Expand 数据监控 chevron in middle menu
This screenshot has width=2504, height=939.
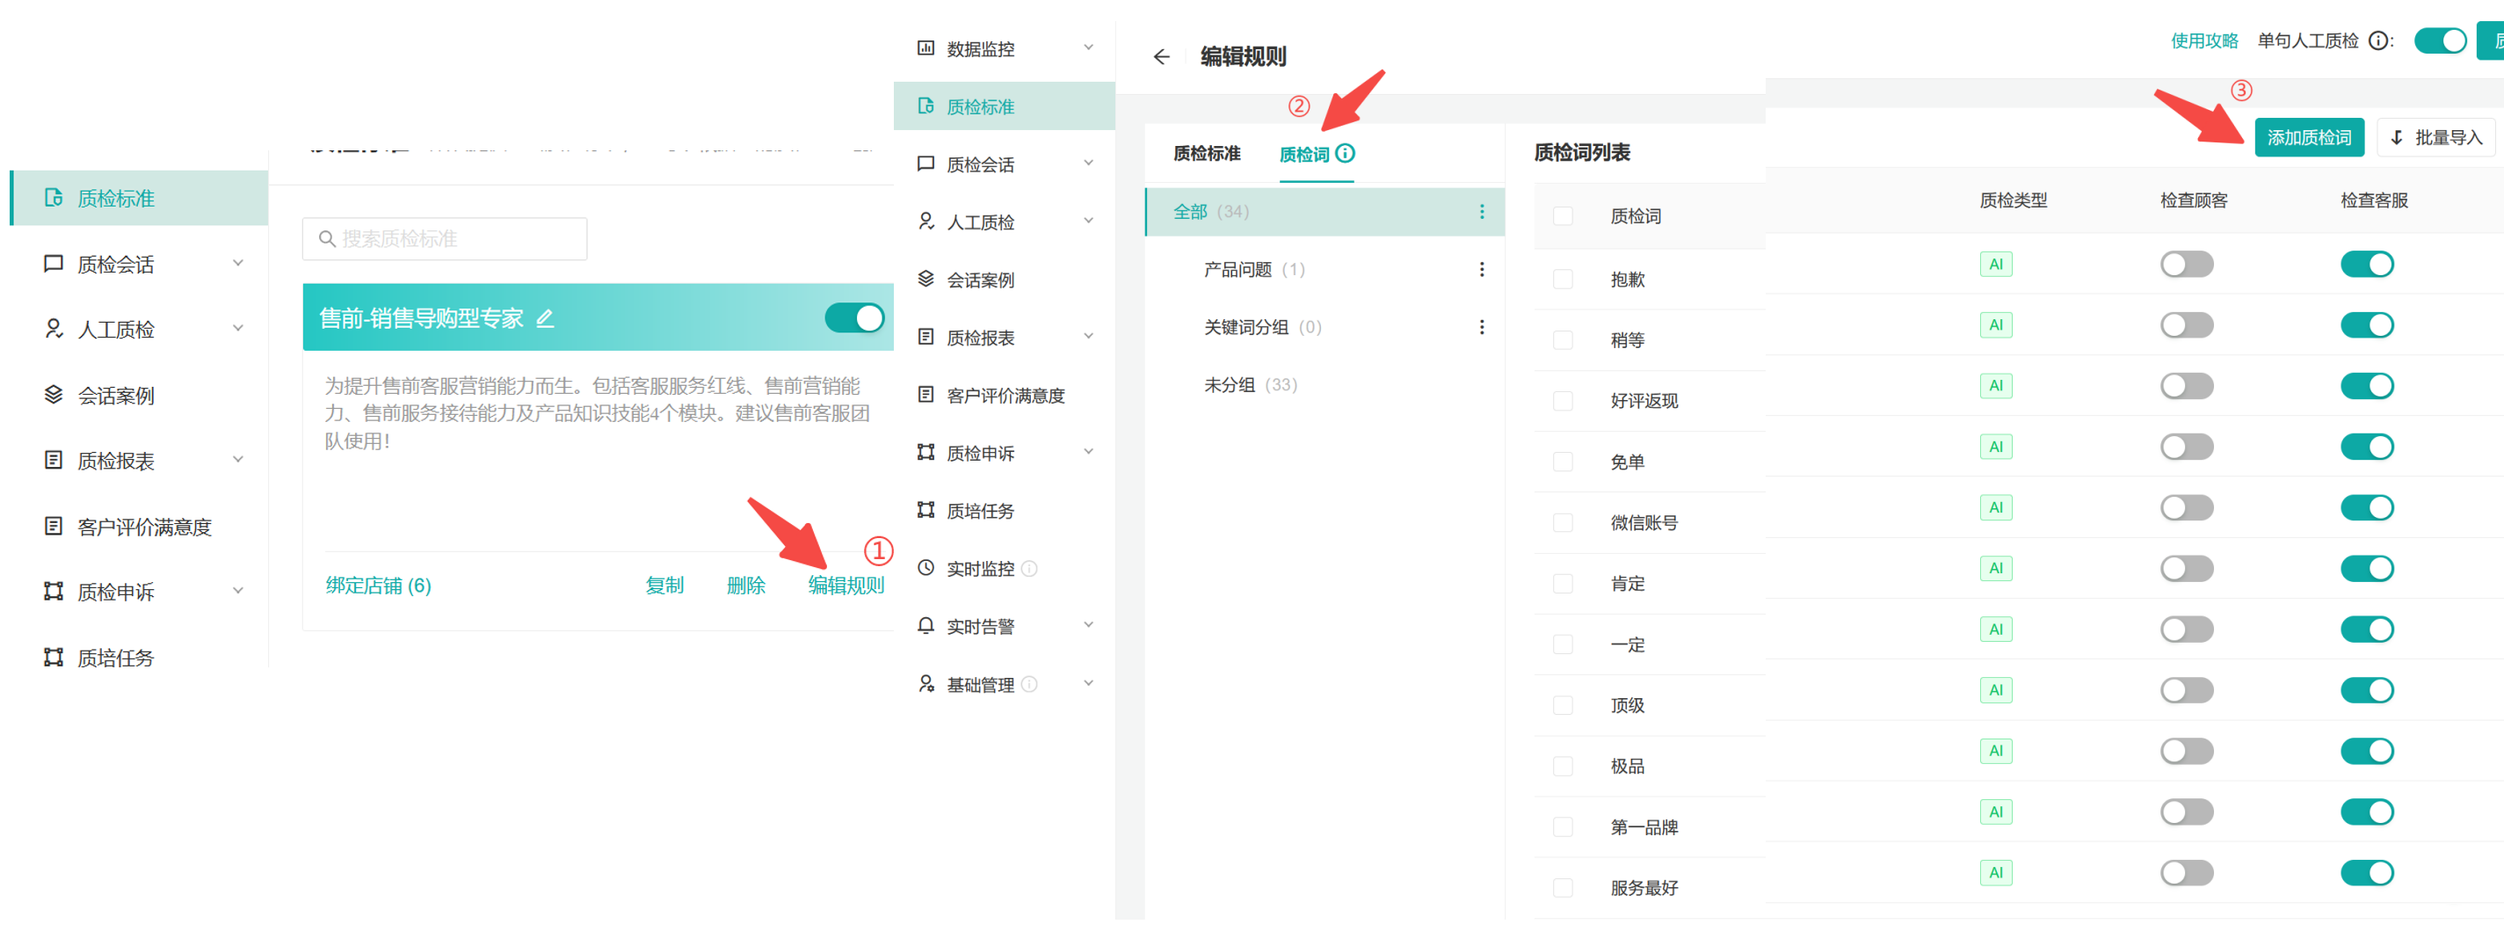pyautogui.click(x=1088, y=47)
